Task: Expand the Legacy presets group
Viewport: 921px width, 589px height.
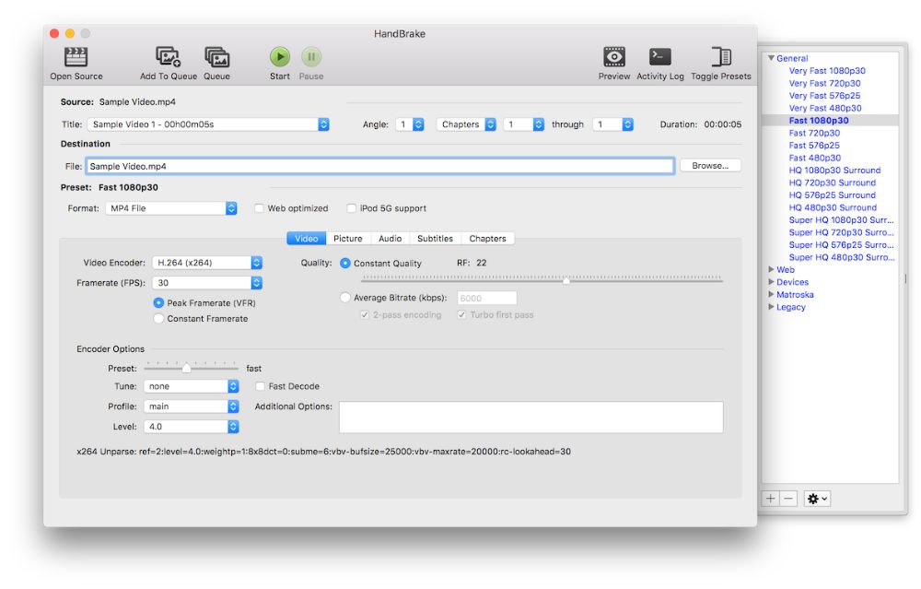Action: point(771,306)
